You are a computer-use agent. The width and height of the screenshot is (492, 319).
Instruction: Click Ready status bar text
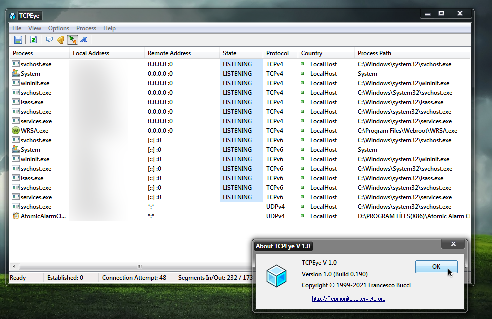pos(18,278)
